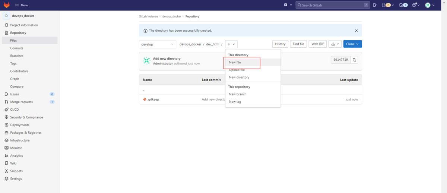The height and width of the screenshot is (193, 447).
Task: Open the Web IDE button
Action: 318,44
